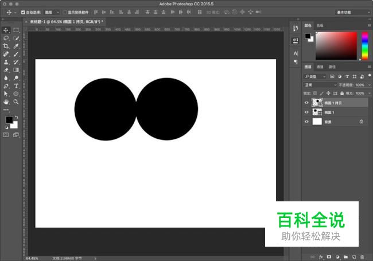Reset default foreground and background colors
Viewport: 373px width, 261px height.
pyautogui.click(x=6, y=127)
